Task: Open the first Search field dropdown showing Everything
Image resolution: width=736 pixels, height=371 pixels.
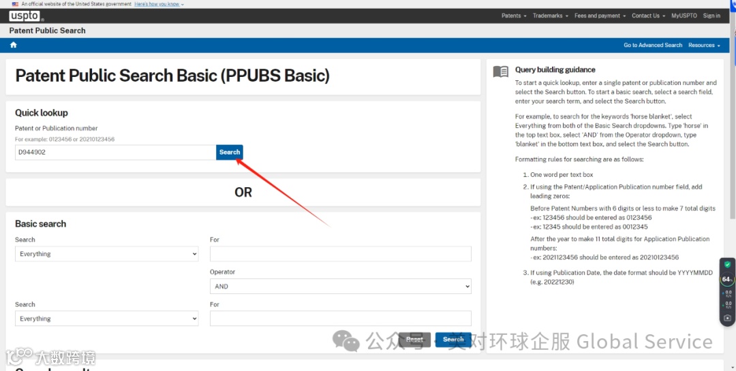Action: (106, 254)
